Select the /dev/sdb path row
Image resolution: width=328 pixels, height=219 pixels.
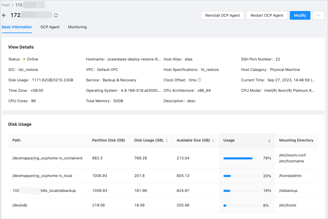(20, 205)
